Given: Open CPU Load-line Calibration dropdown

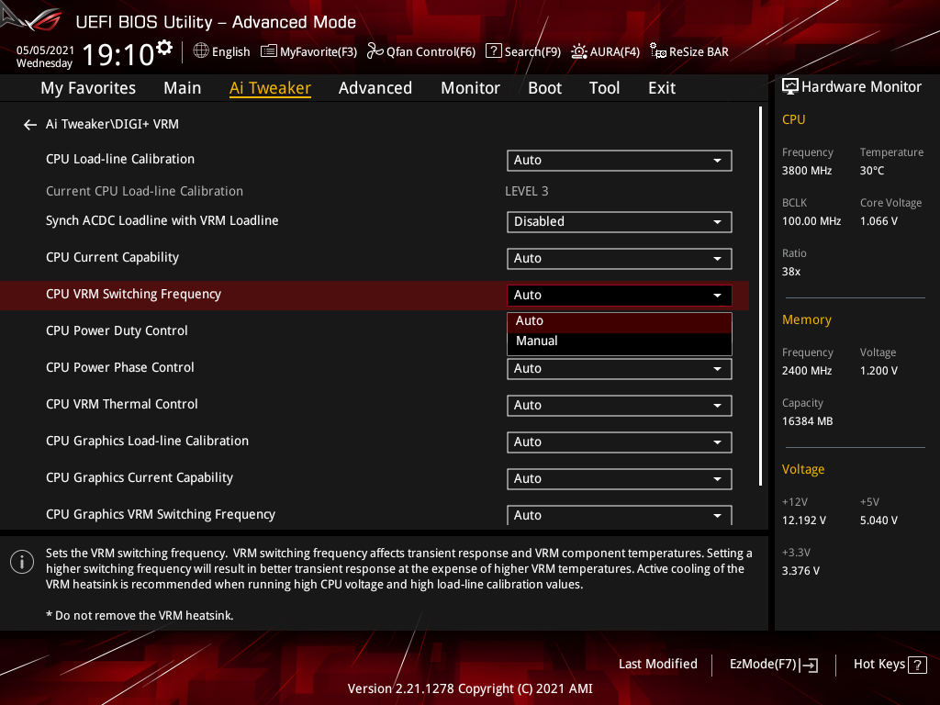Looking at the screenshot, I should click(x=620, y=161).
